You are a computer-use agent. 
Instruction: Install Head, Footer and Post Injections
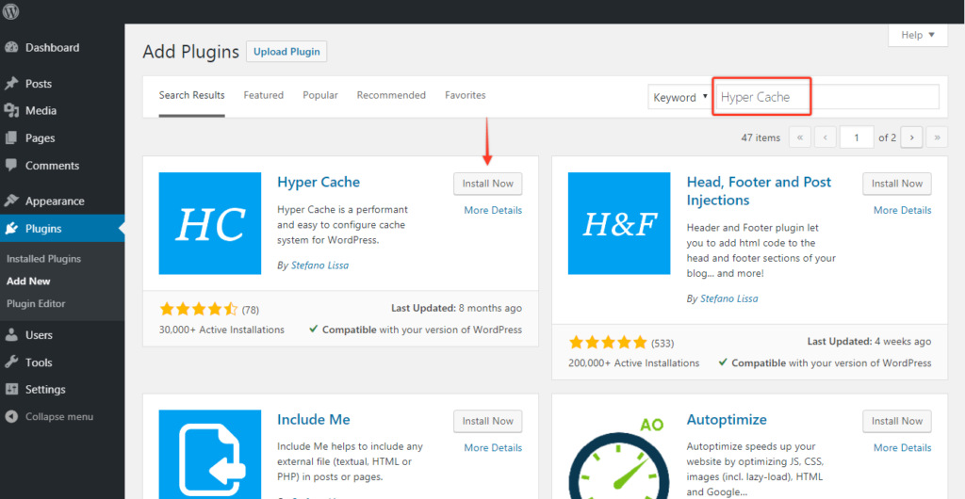(897, 184)
